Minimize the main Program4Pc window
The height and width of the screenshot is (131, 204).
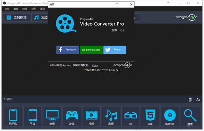(x=180, y=3)
